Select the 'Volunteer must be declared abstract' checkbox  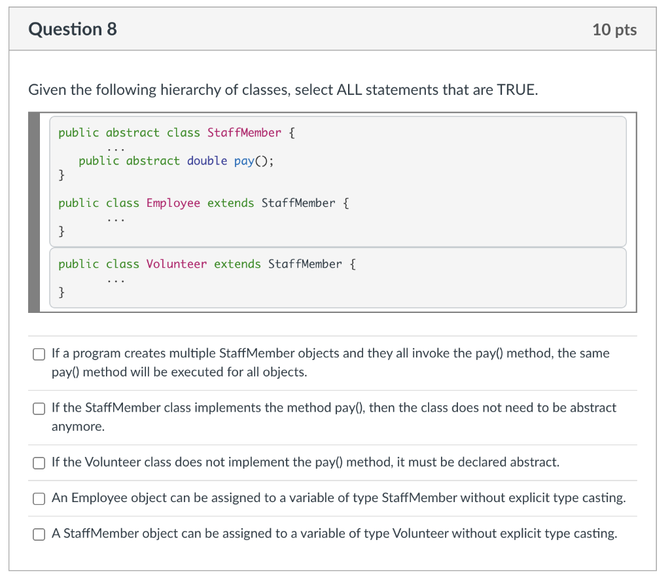(x=41, y=463)
